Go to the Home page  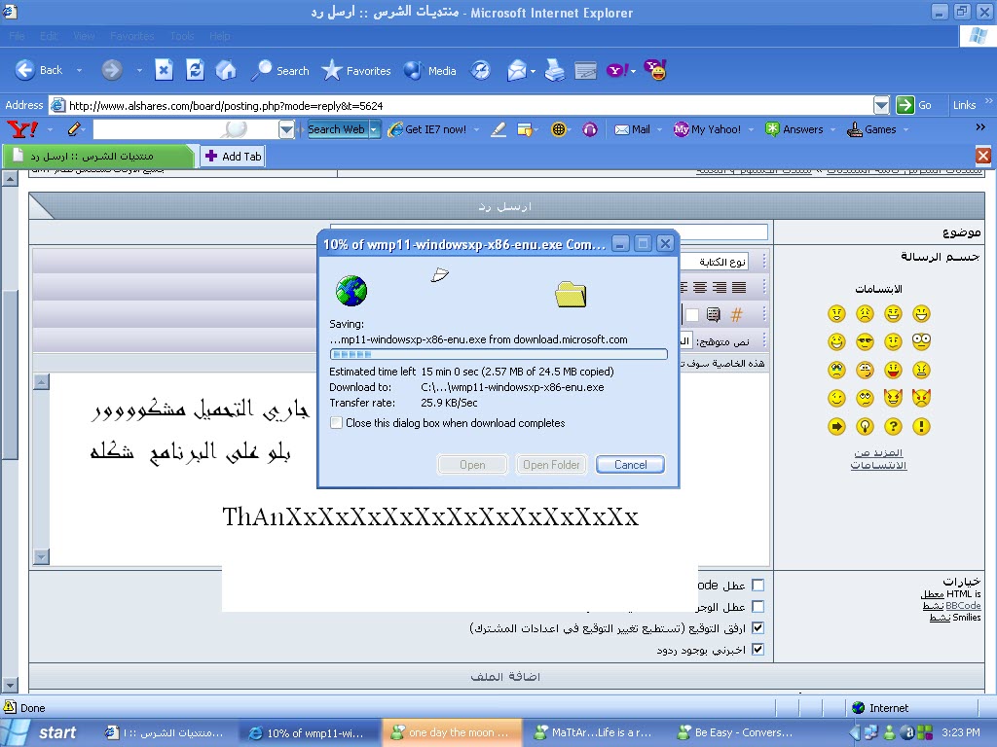point(226,70)
